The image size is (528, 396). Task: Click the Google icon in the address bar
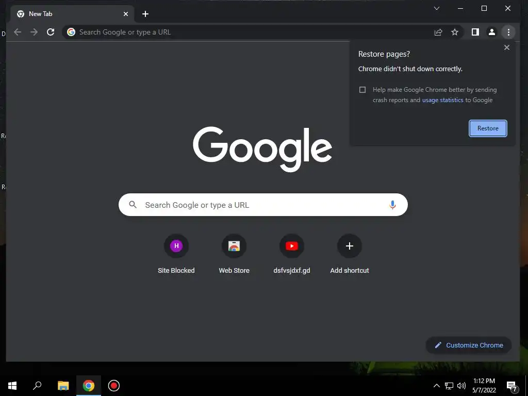click(x=71, y=32)
